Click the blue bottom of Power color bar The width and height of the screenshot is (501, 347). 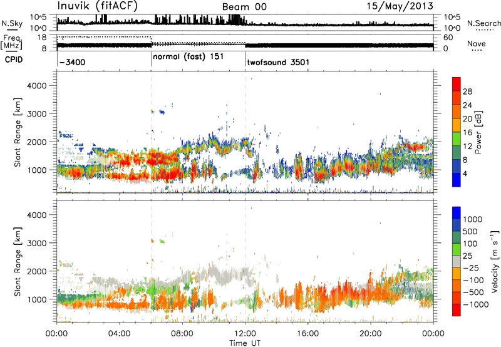(457, 180)
